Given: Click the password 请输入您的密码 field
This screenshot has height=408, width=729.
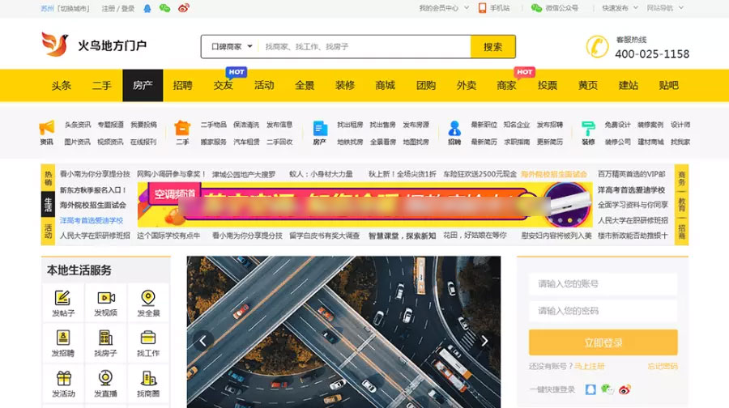Looking at the screenshot, I should pyautogui.click(x=603, y=310).
